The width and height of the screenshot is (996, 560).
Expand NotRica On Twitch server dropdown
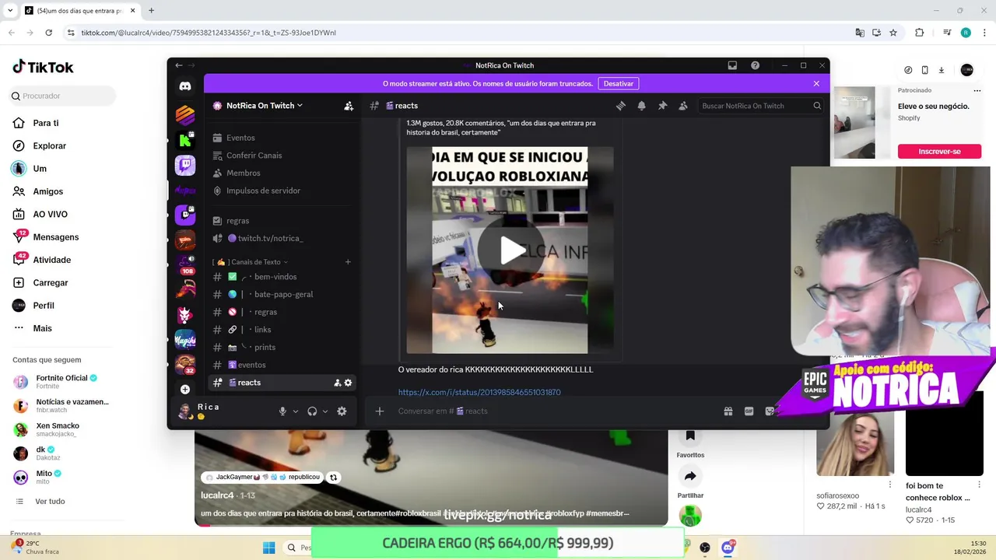tap(264, 106)
